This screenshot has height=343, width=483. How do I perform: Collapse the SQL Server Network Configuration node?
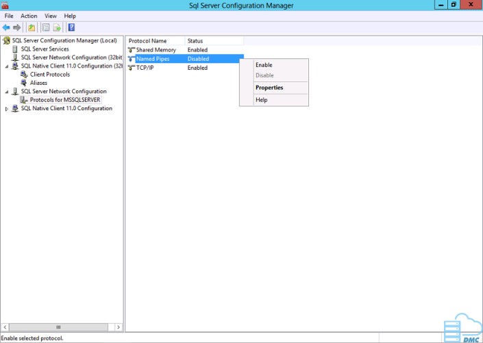[6, 92]
